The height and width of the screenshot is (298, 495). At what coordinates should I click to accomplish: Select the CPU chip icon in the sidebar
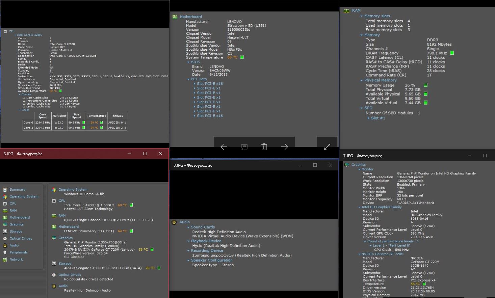(x=5, y=204)
